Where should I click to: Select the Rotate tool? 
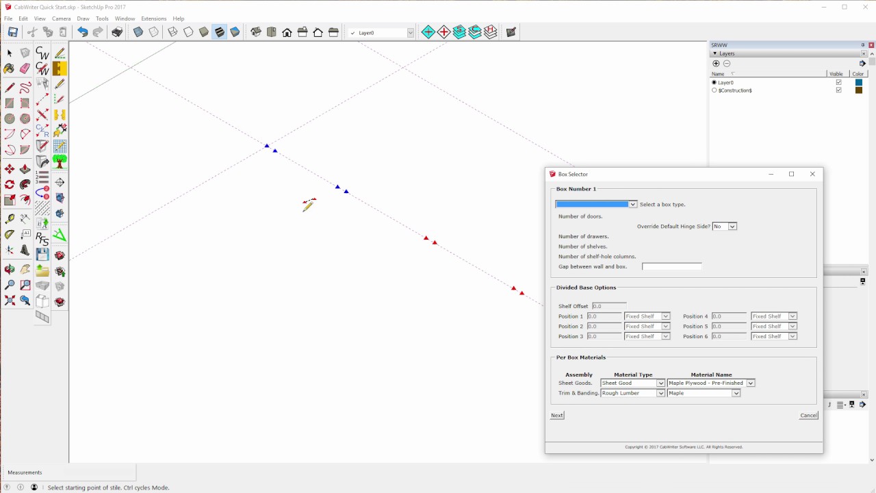tap(10, 184)
